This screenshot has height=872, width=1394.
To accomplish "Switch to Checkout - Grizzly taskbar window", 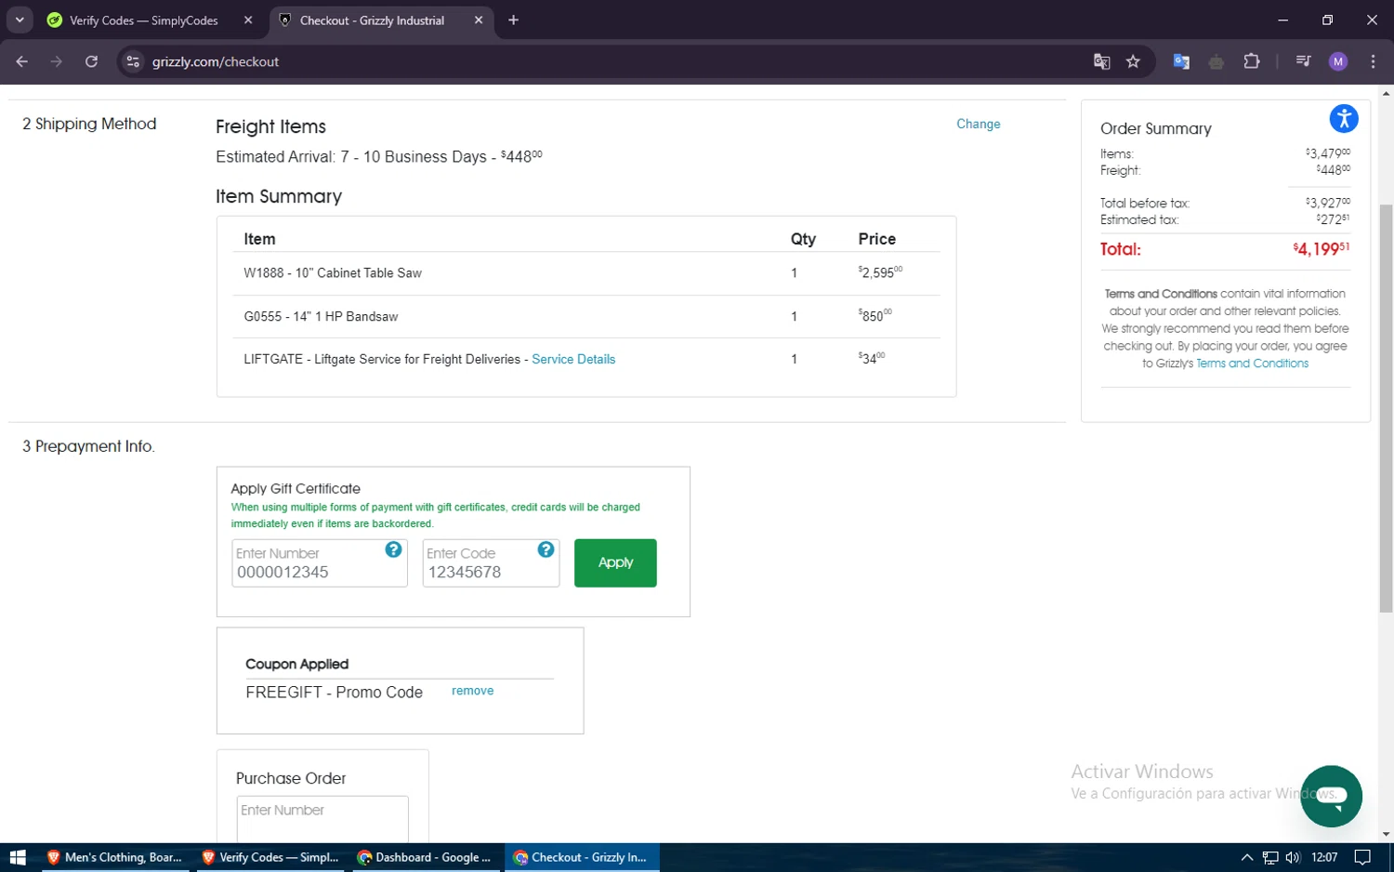I will click(x=582, y=857).
